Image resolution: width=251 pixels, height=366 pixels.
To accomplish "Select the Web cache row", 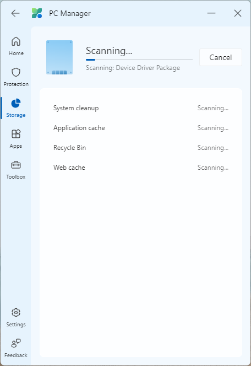I will tap(141, 168).
